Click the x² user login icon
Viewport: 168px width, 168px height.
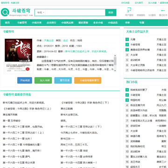[x=129, y=10]
